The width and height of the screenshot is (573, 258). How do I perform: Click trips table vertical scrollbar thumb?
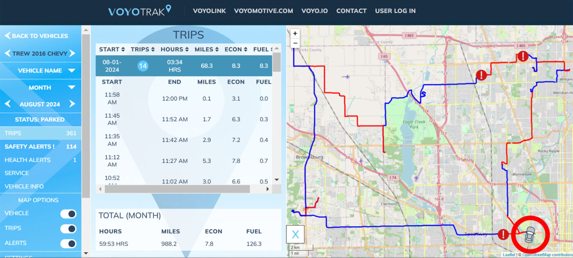(277, 62)
